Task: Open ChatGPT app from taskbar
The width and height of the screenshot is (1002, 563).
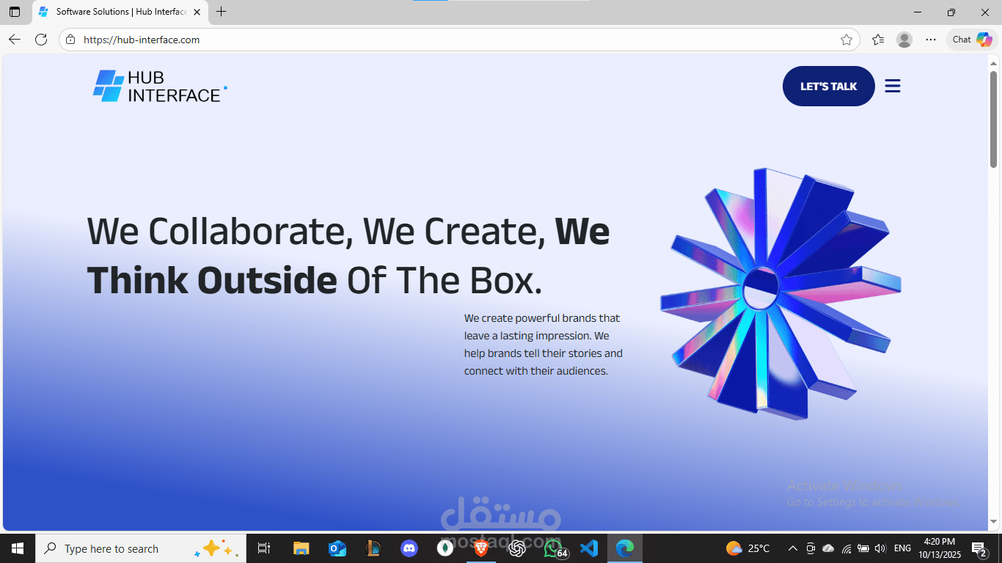Action: click(517, 548)
